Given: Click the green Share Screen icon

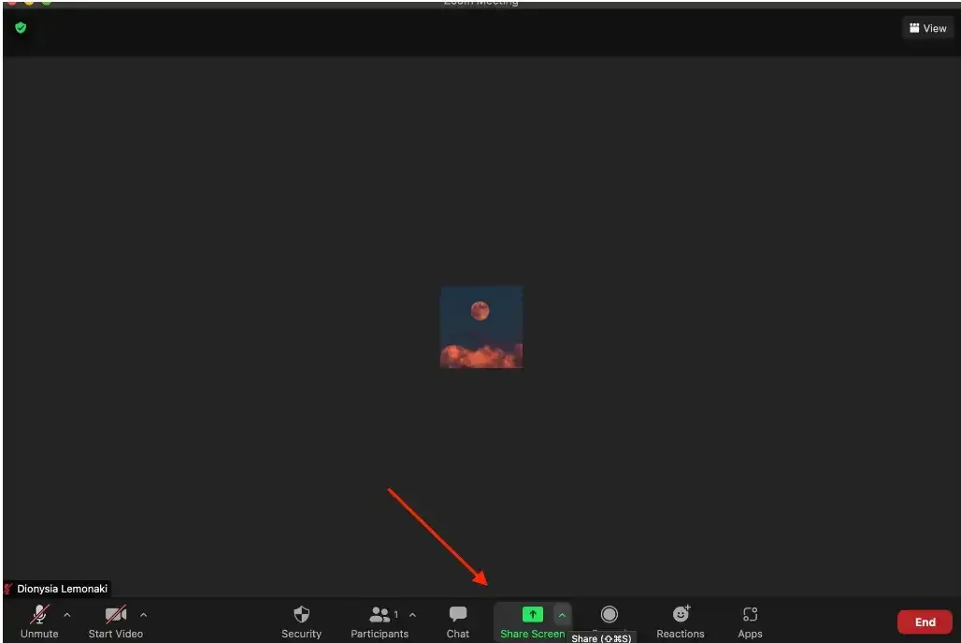Looking at the screenshot, I should tap(532, 614).
